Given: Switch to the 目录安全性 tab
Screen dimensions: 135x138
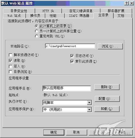Looking at the screenshot, I should (x=19, y=11).
